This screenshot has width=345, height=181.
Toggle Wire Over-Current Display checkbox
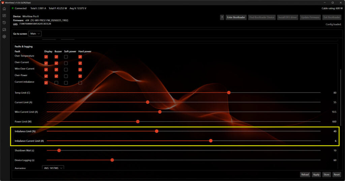coord(46,70)
